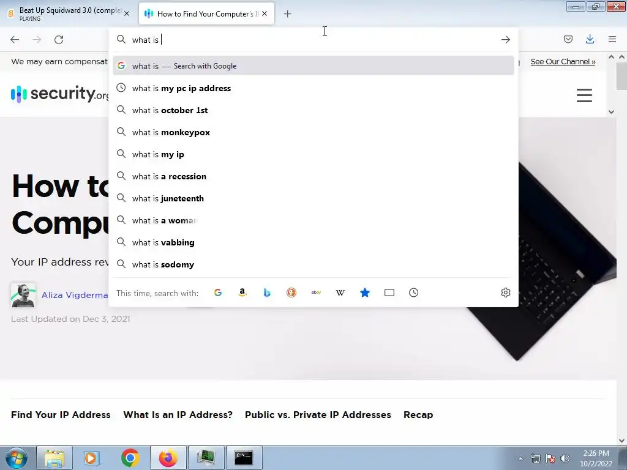
Task: Show hidden system tray icons
Action: click(x=520, y=458)
